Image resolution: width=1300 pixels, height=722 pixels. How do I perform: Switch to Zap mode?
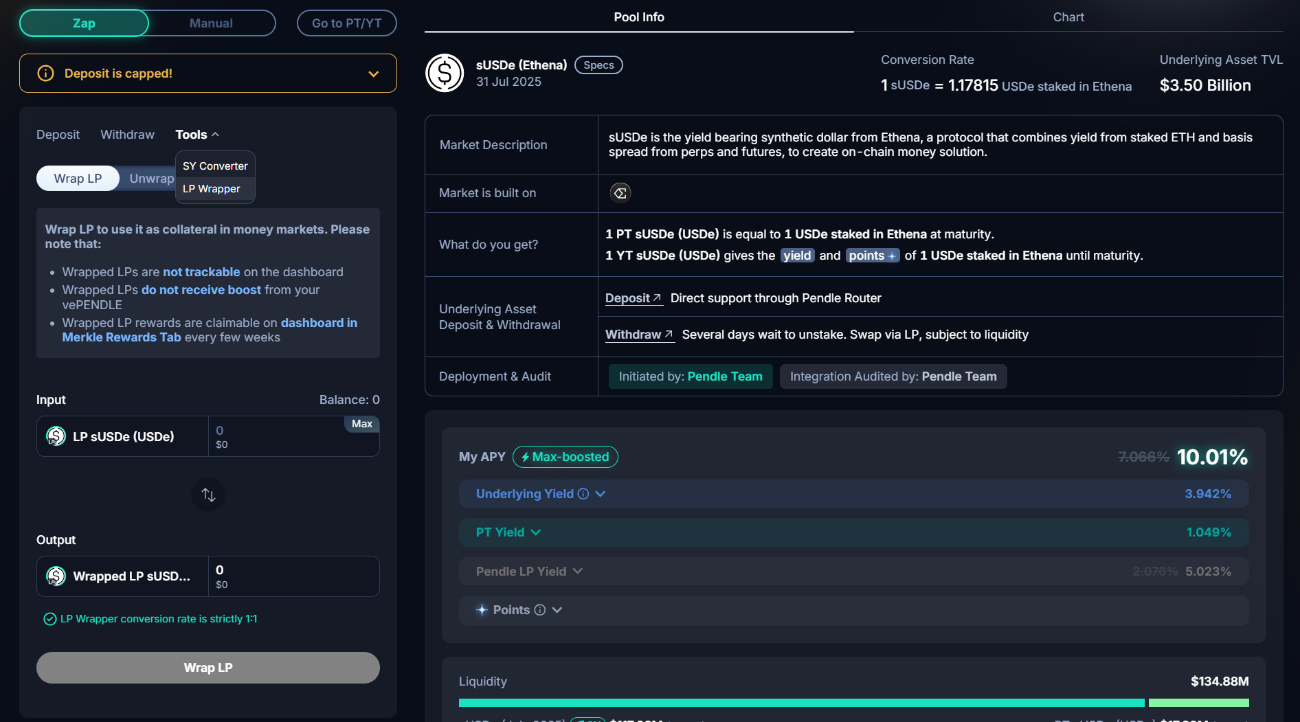[x=84, y=23]
